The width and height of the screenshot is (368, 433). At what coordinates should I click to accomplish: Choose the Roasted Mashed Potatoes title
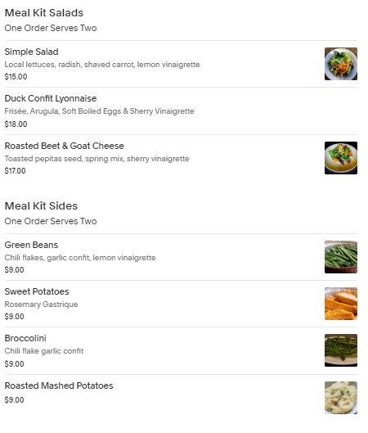pyautogui.click(x=59, y=386)
